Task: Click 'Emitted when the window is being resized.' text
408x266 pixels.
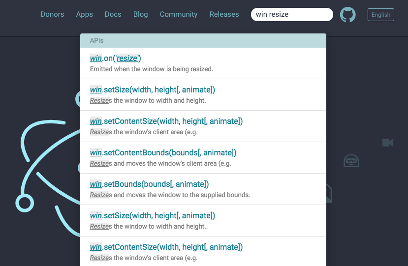Action: click(152, 69)
